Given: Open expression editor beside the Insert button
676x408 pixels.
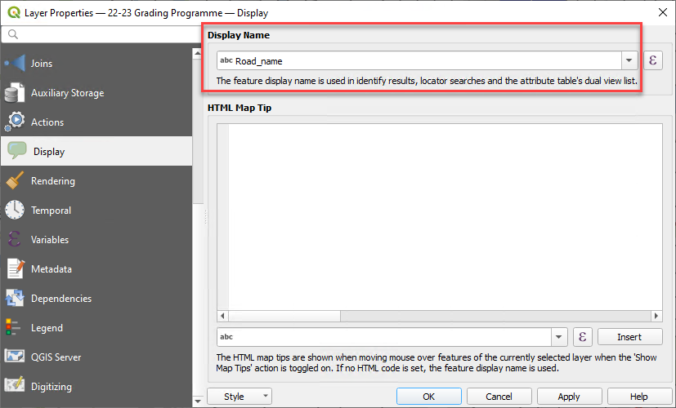Looking at the screenshot, I should [582, 337].
